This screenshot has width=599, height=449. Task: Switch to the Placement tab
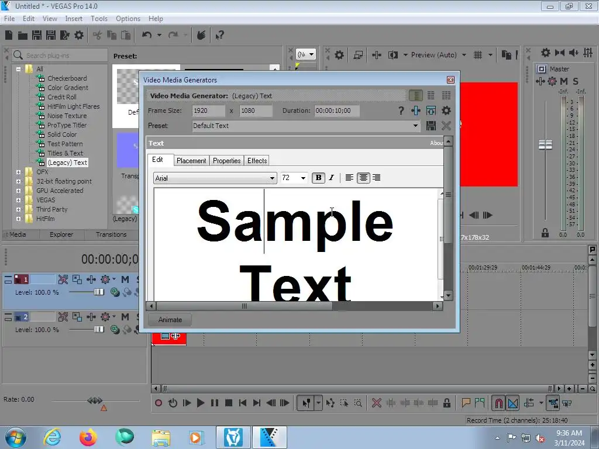point(191,161)
